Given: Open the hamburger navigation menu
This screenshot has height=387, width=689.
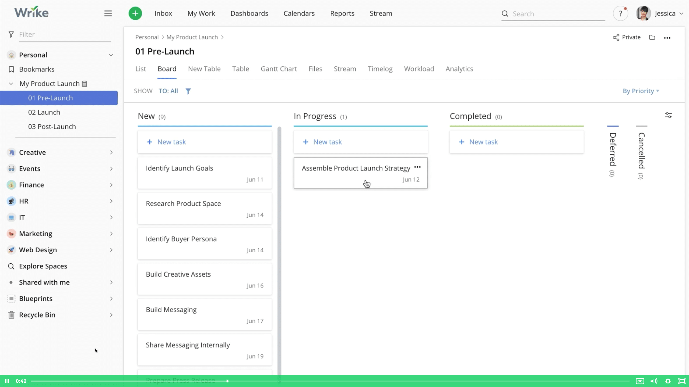Looking at the screenshot, I should pyautogui.click(x=108, y=13).
